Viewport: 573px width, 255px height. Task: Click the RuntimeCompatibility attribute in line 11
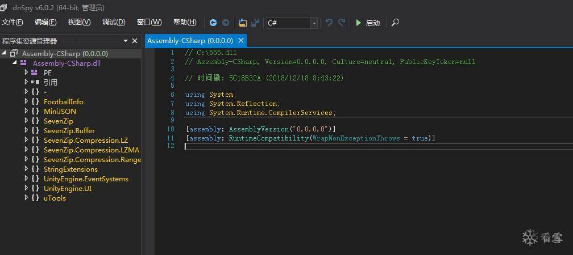(268, 138)
